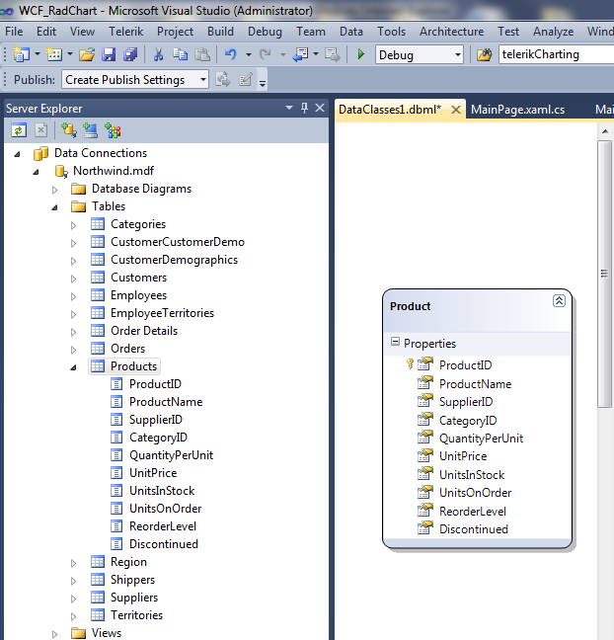This screenshot has width=614, height=640.
Task: Open the Server Explorer window options dropdown
Action: [x=289, y=108]
